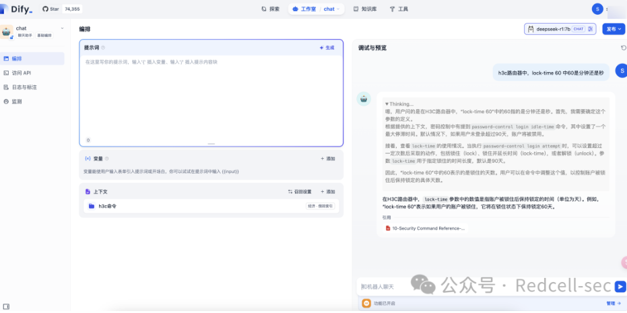Click the 上下文 section icon
Screen dimensions: 627x313
(88, 192)
